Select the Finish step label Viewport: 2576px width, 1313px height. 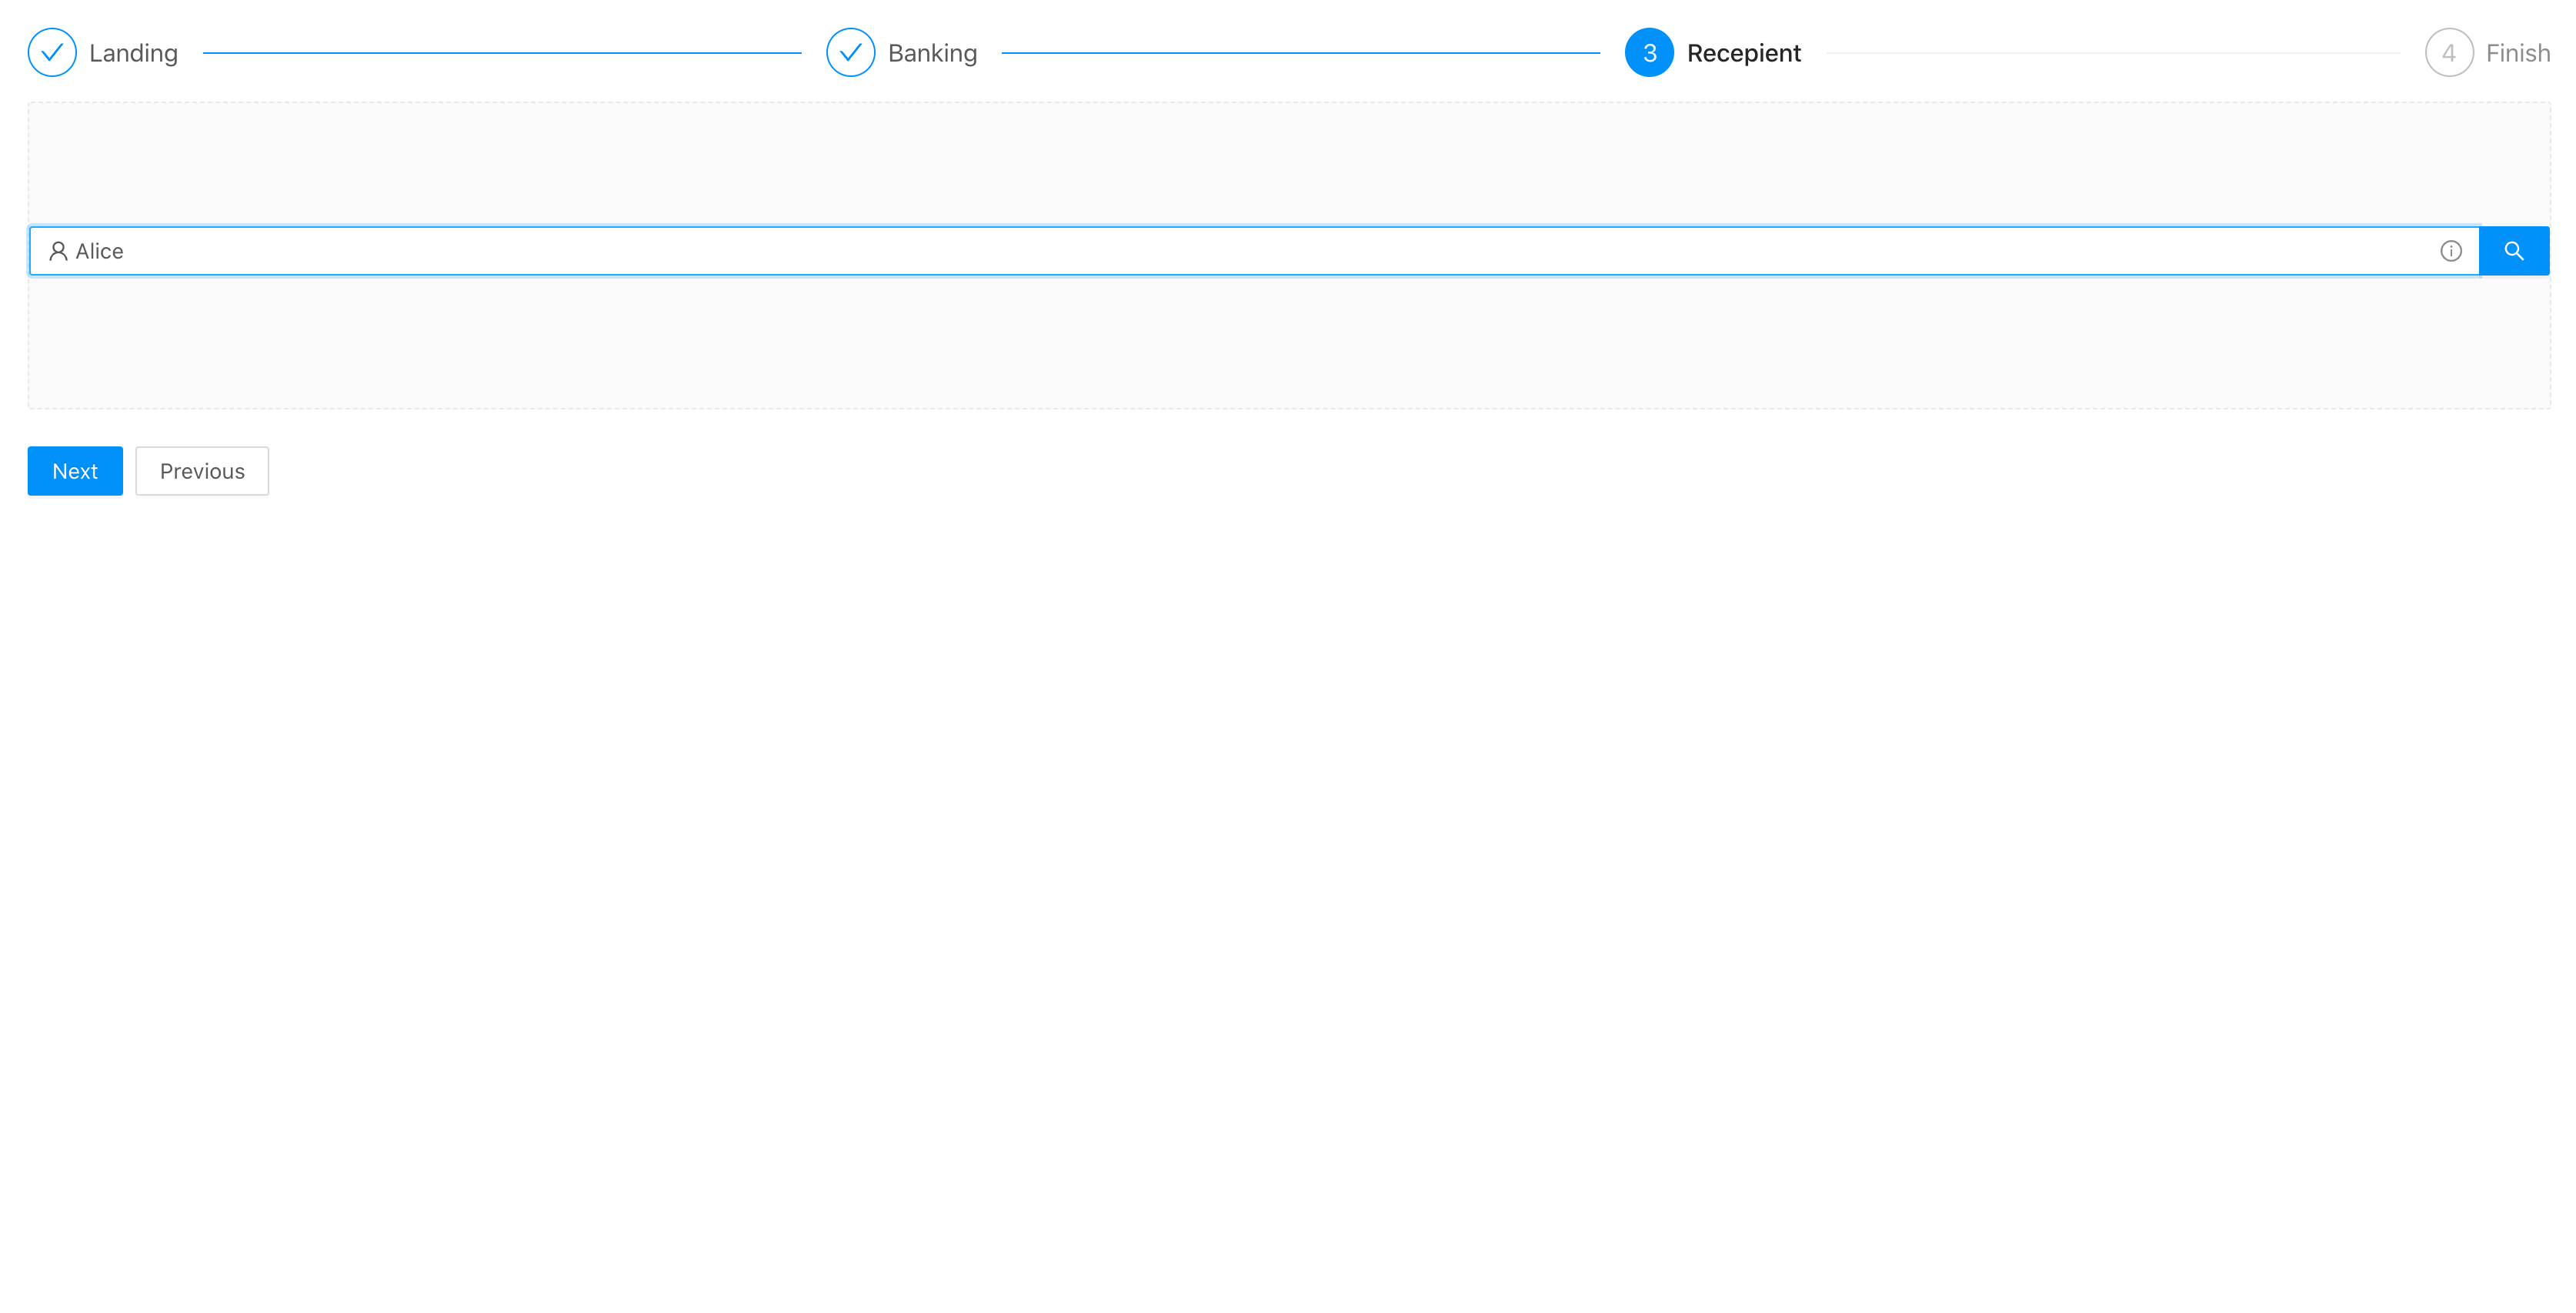coord(2517,53)
